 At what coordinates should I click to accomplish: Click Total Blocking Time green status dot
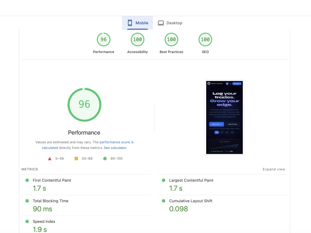27,201
